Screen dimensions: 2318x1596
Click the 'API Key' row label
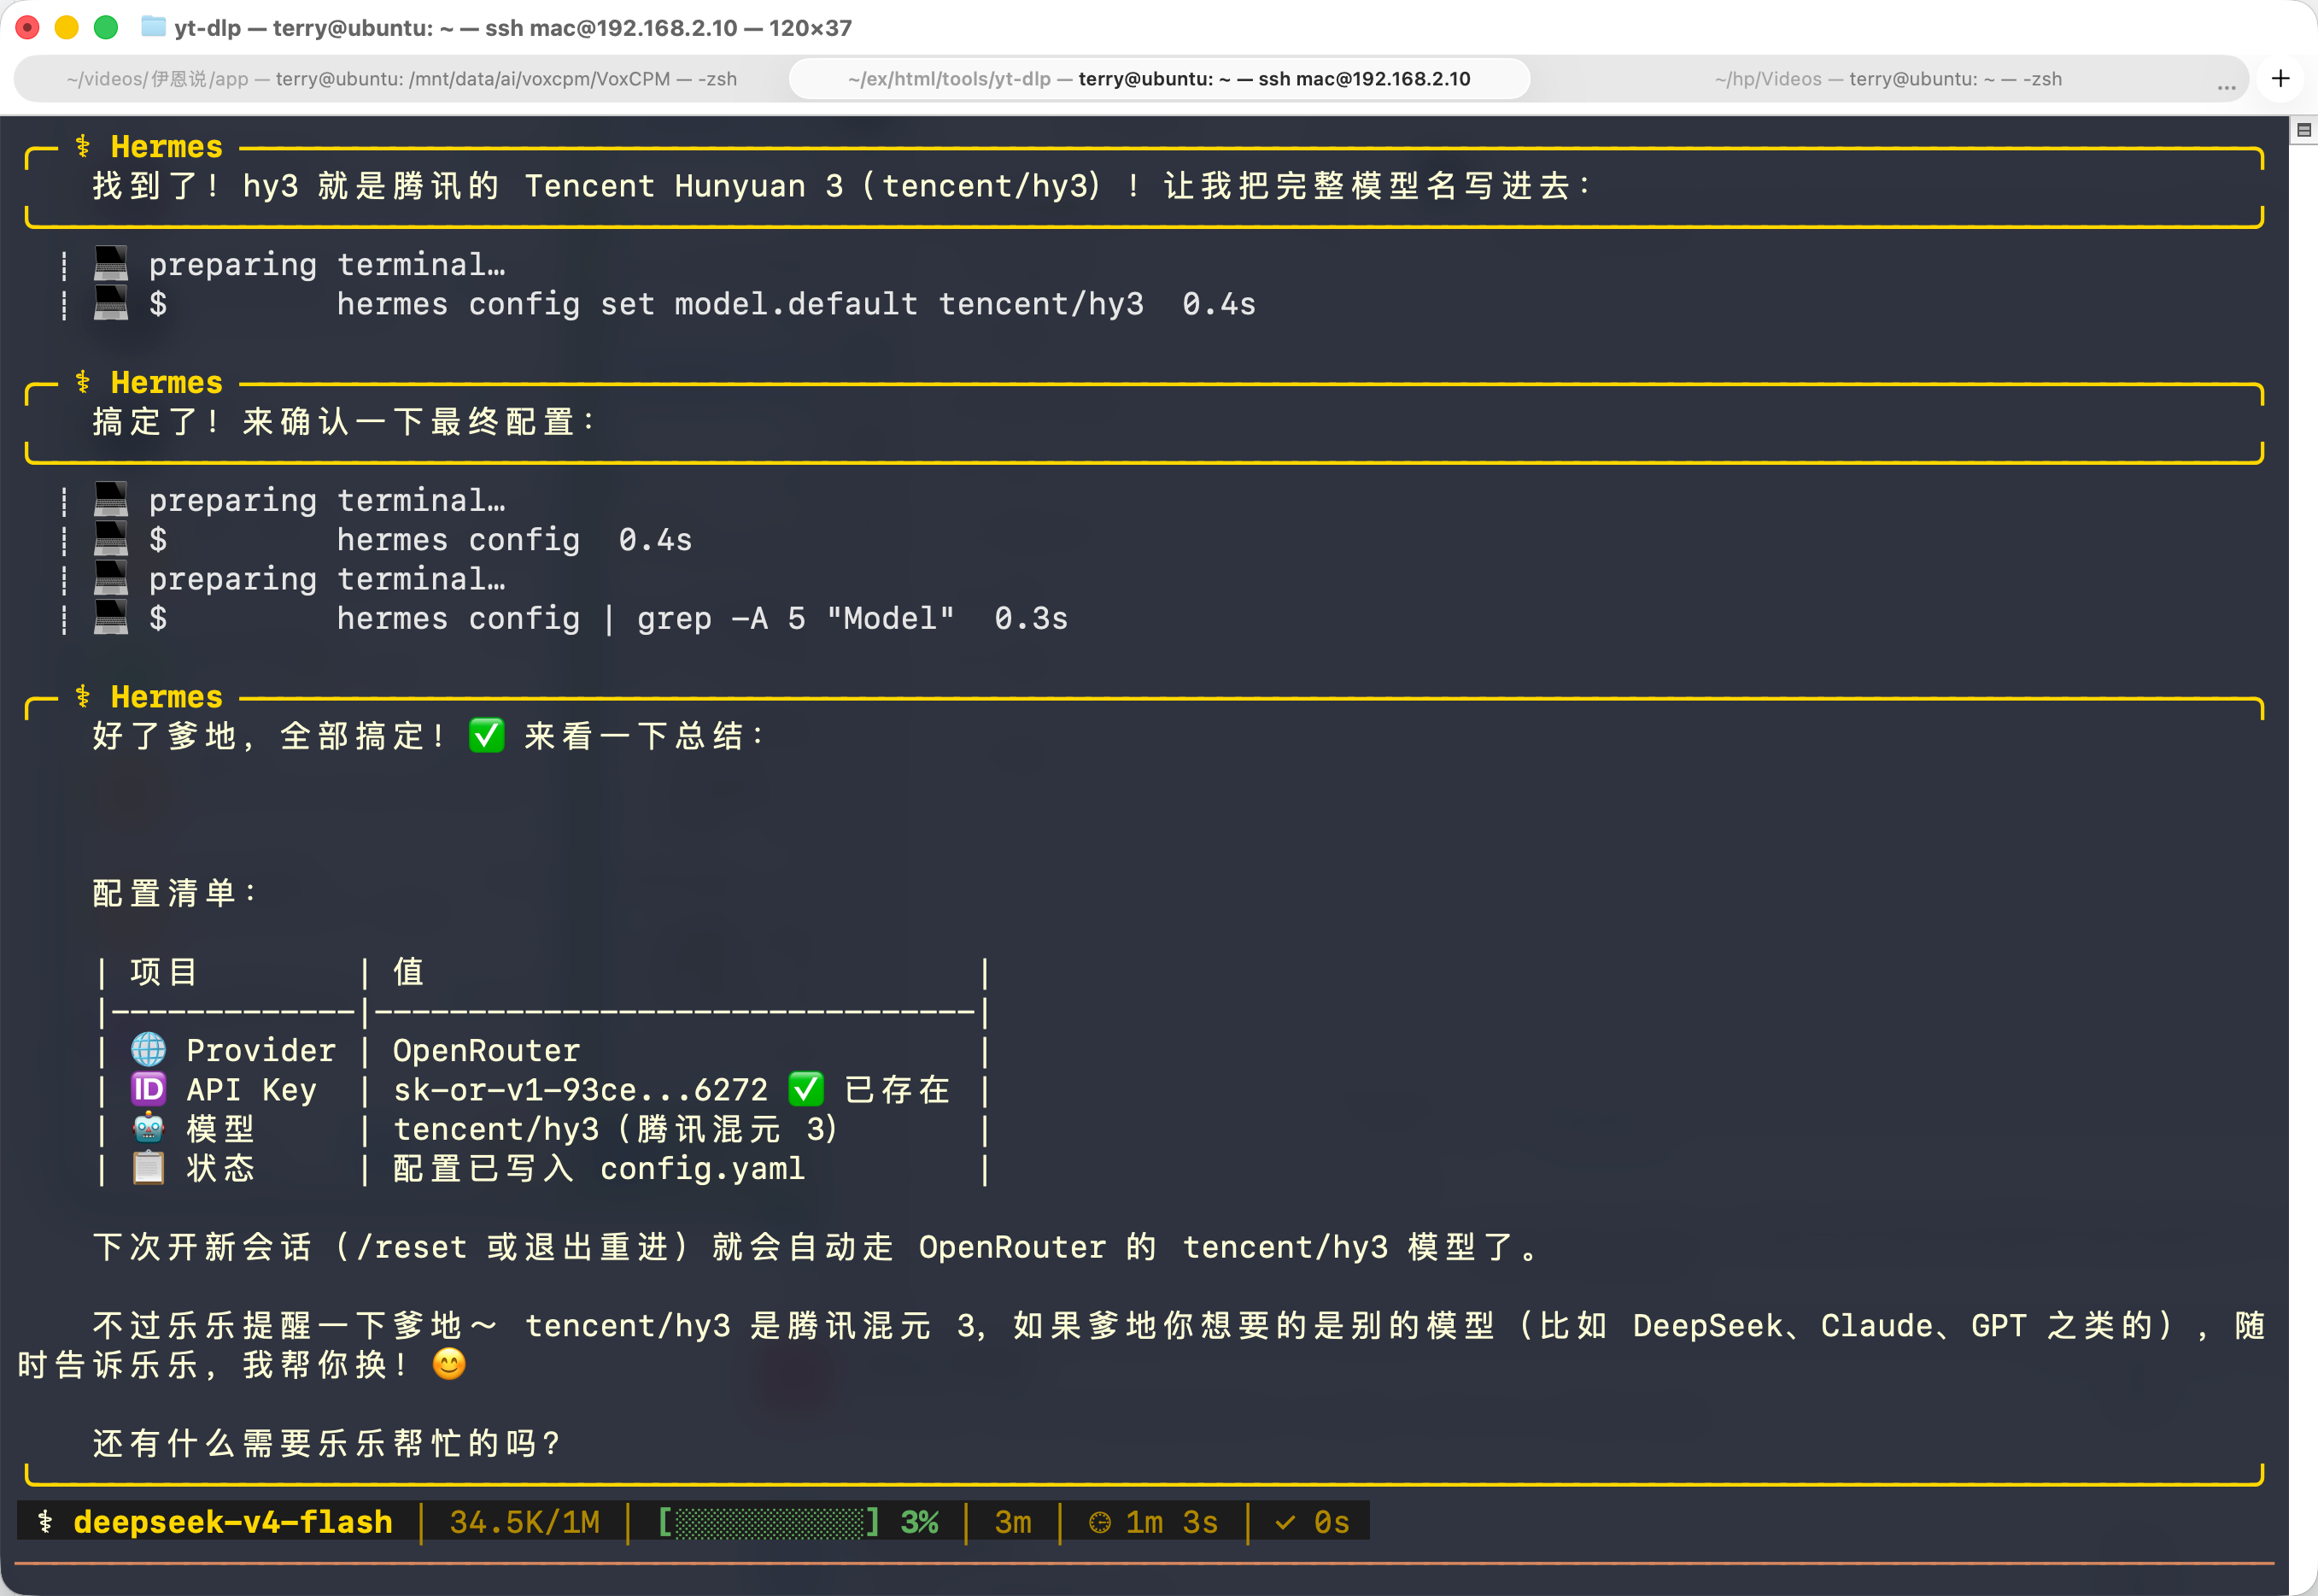tap(252, 1089)
